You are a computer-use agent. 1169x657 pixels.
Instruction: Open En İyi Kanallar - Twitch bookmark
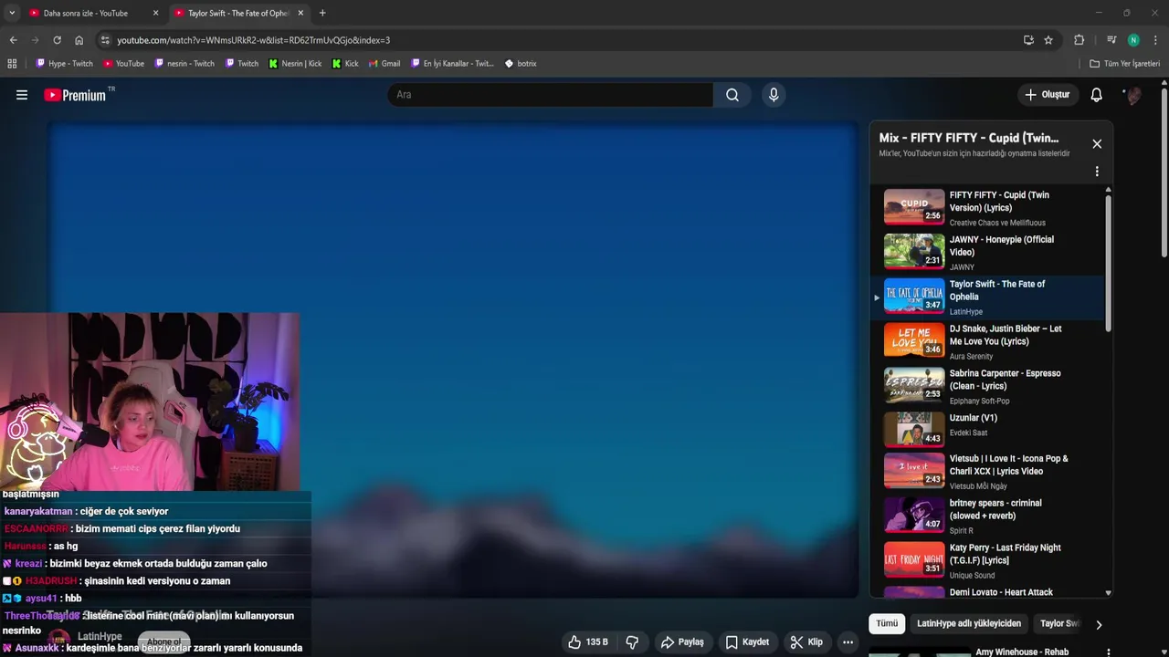452,64
